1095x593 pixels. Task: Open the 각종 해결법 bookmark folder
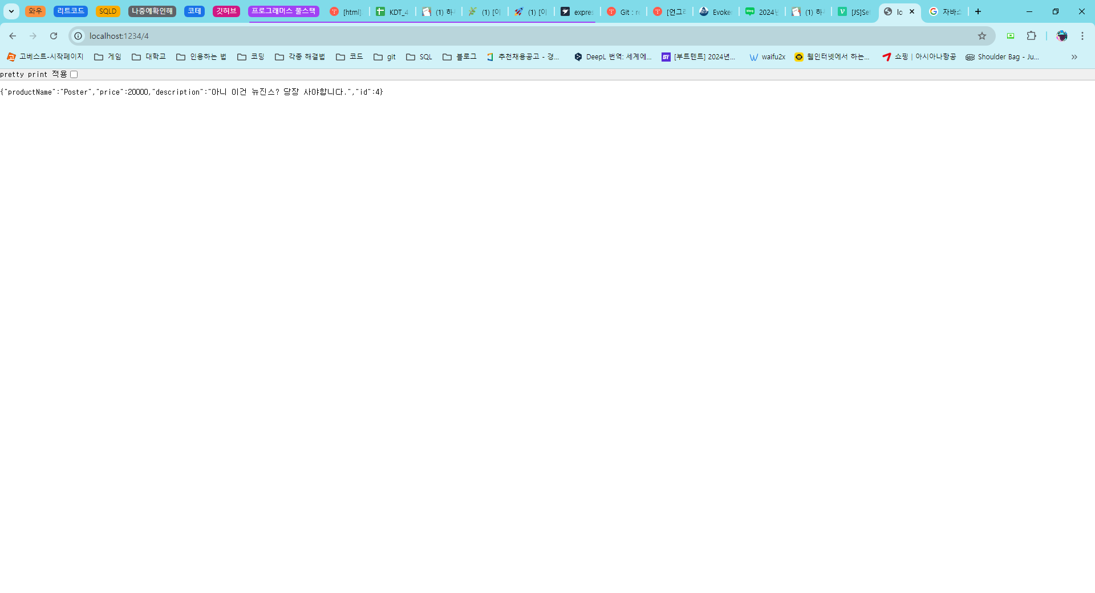click(x=300, y=57)
